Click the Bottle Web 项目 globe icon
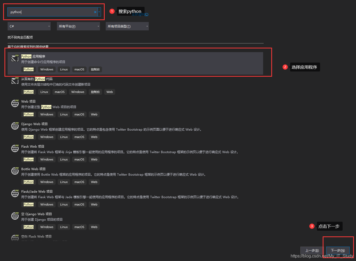 [15, 171]
